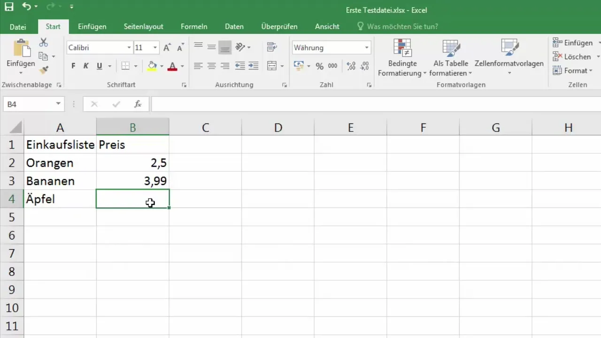Click the orientation text angle icon

pyautogui.click(x=240, y=47)
